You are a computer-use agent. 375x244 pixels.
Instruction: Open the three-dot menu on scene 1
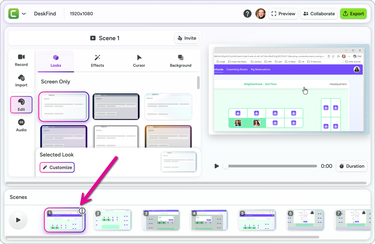[82, 211]
